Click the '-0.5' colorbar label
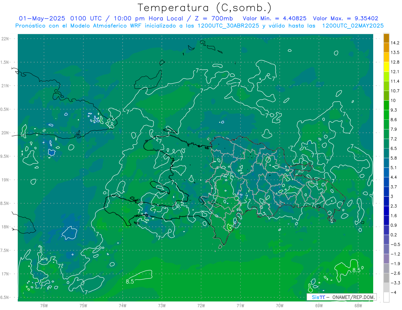The image size is (402, 310). click(395, 245)
